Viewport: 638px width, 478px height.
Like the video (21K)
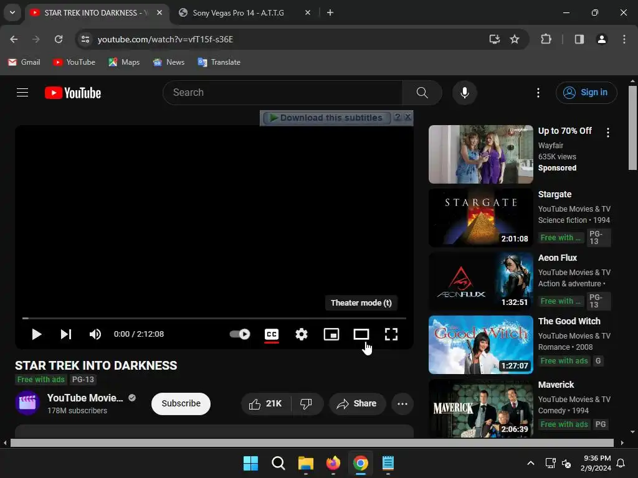[x=265, y=403]
